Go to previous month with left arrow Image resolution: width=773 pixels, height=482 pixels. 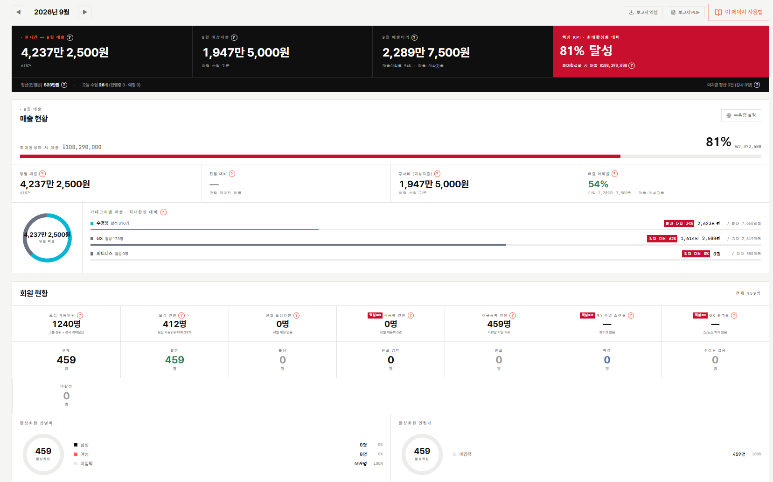pos(18,12)
